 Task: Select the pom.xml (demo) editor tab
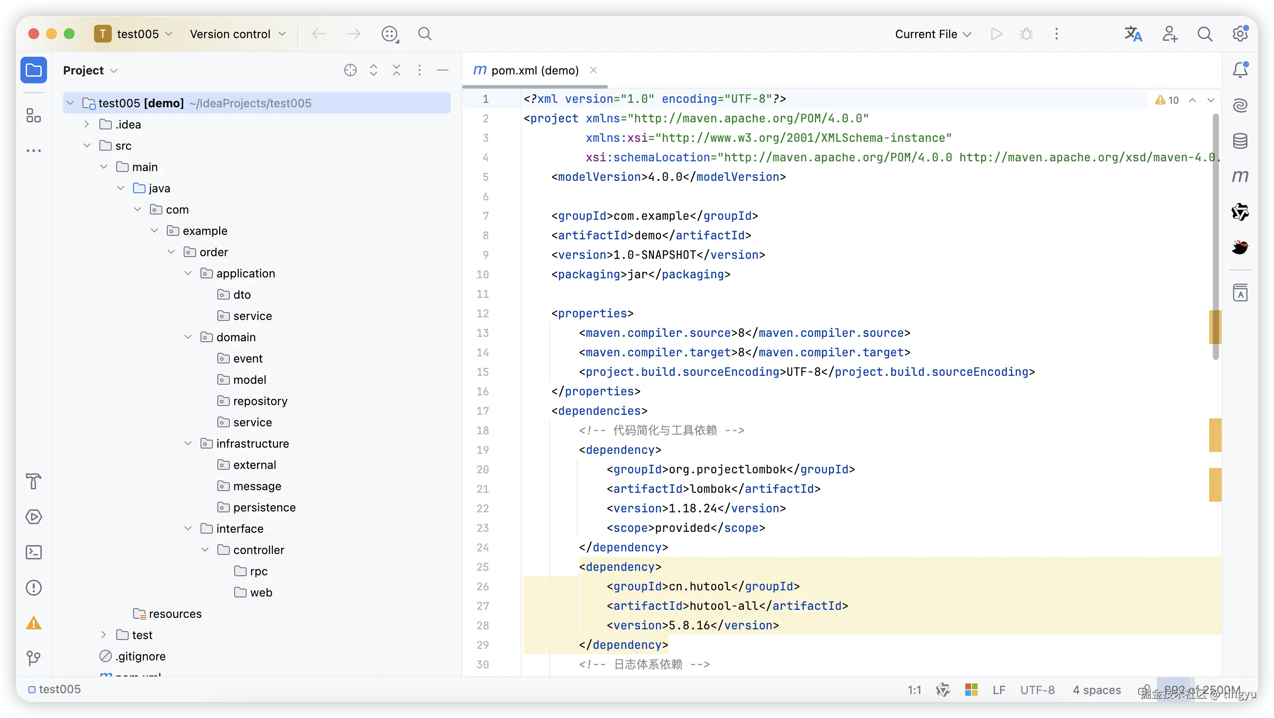tap(534, 70)
